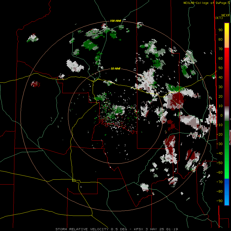Click the -20 value on velocity scale
Screen dimensions: 231x231
219,134
